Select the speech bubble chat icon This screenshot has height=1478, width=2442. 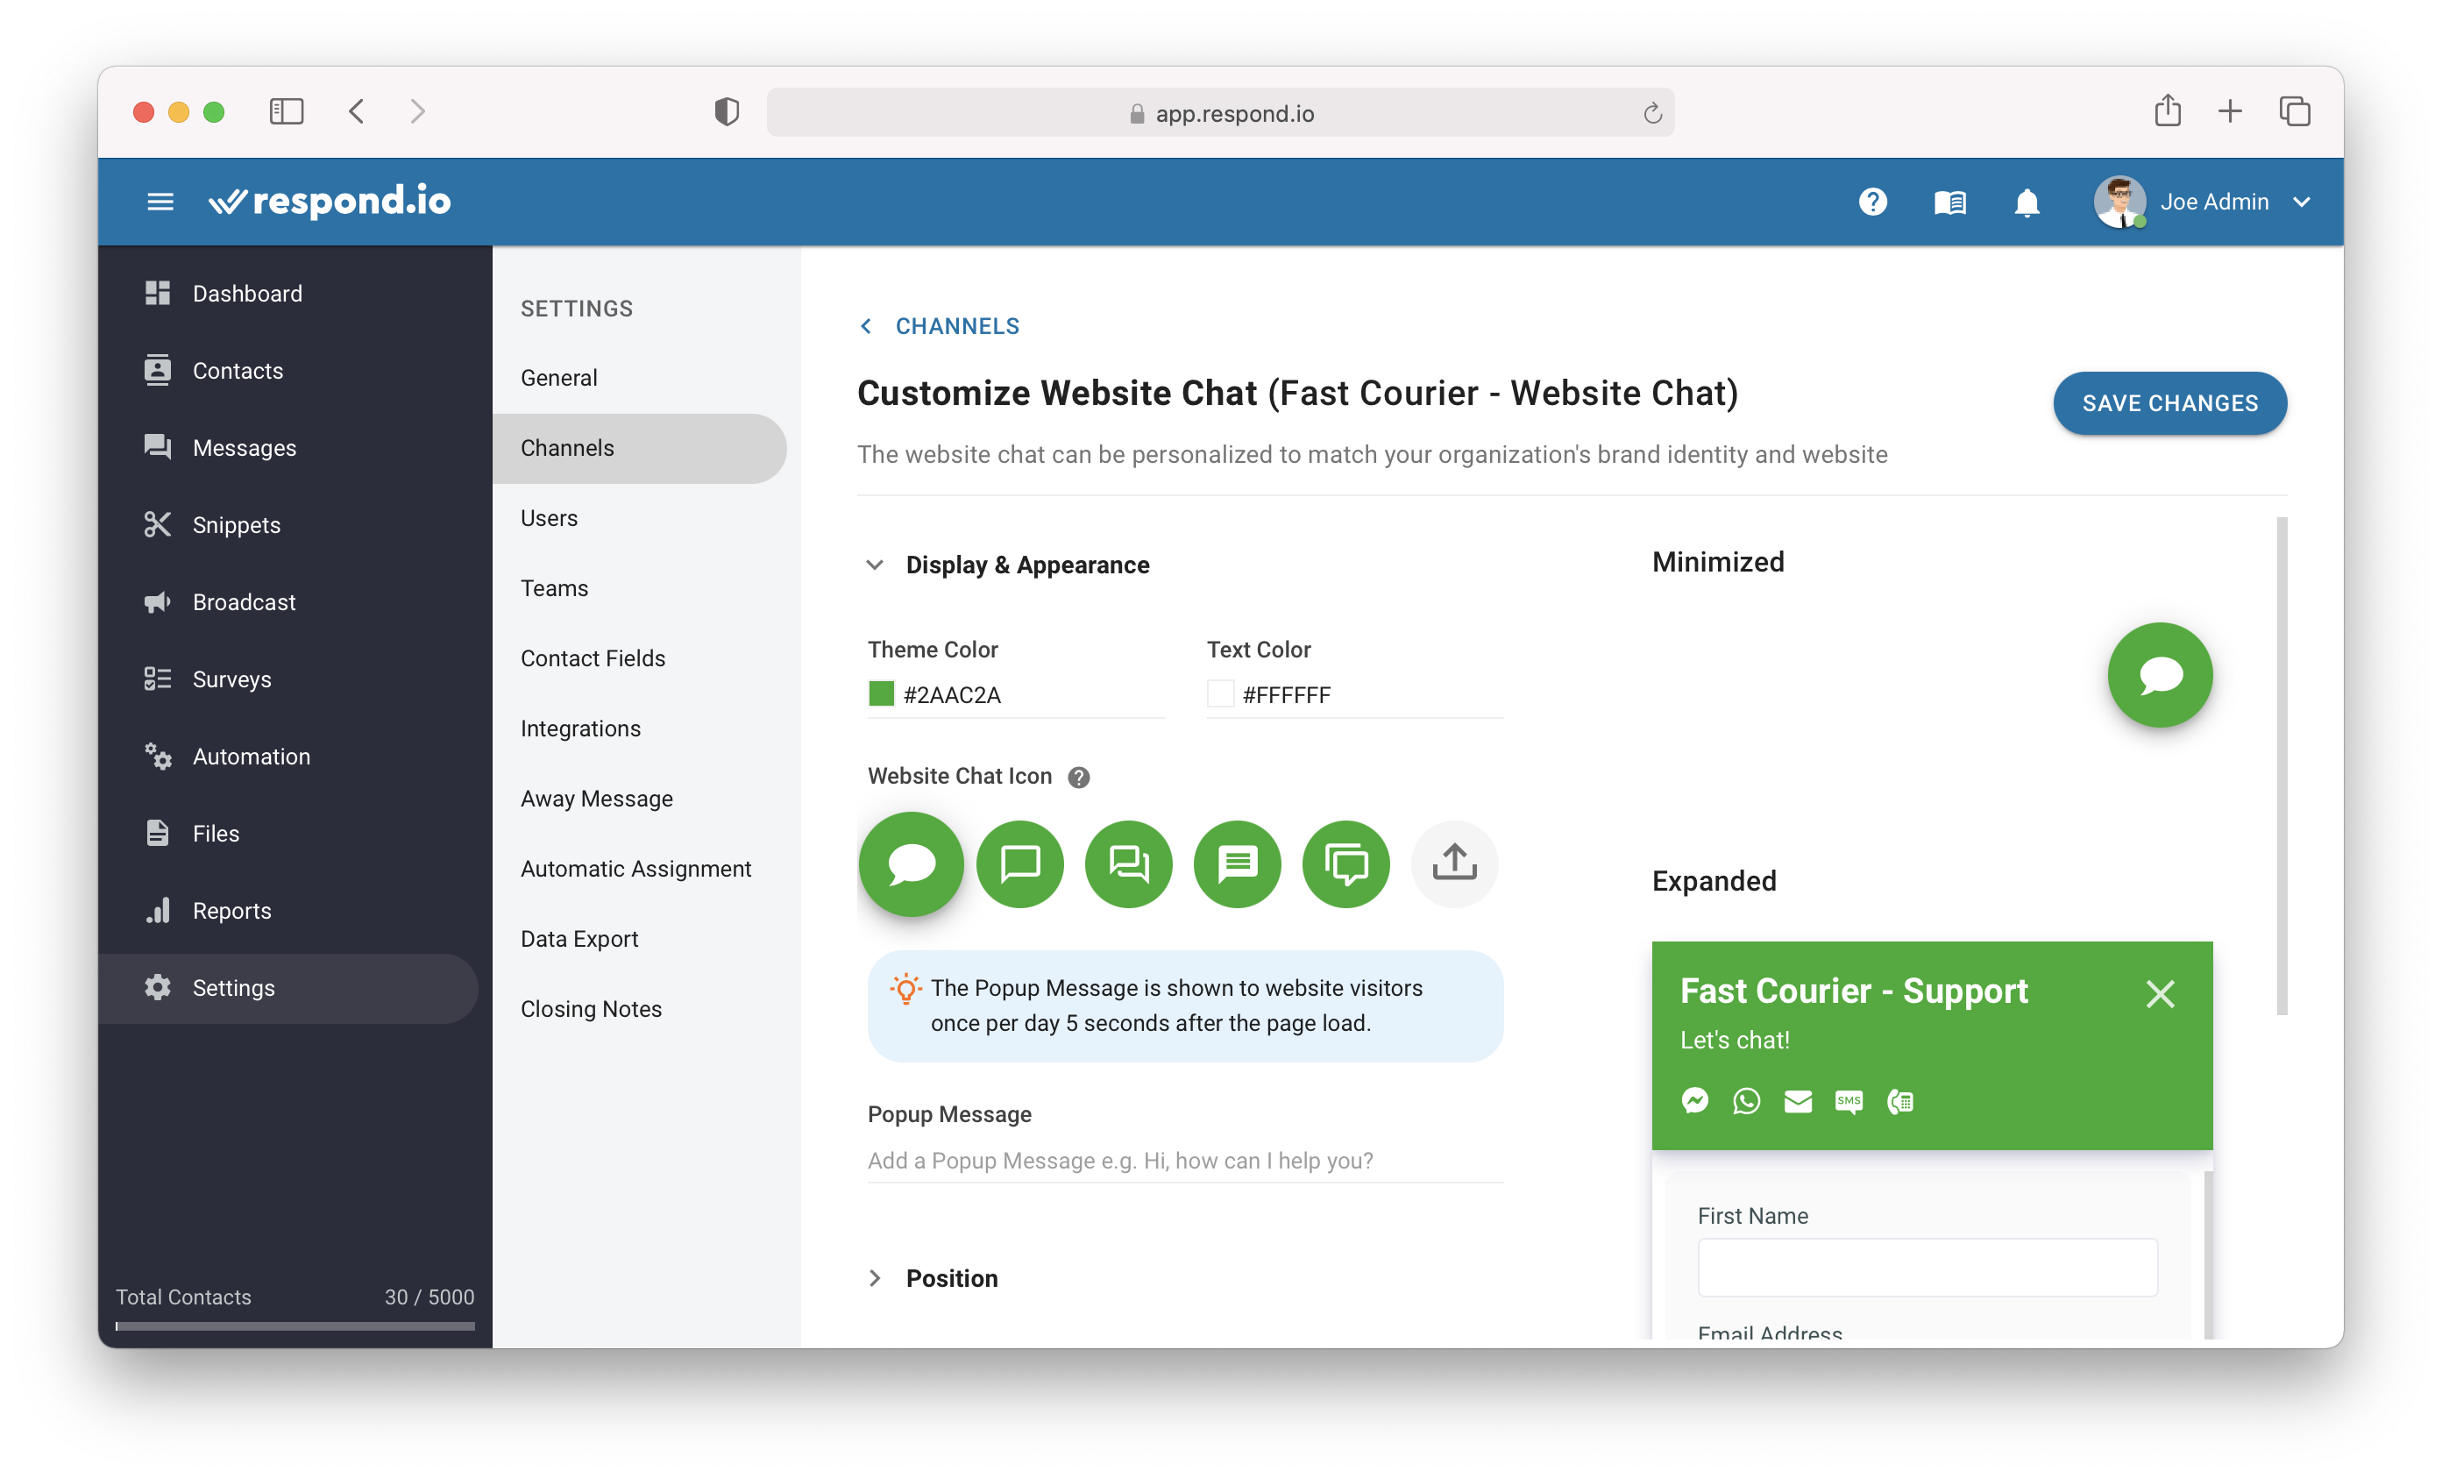click(909, 860)
